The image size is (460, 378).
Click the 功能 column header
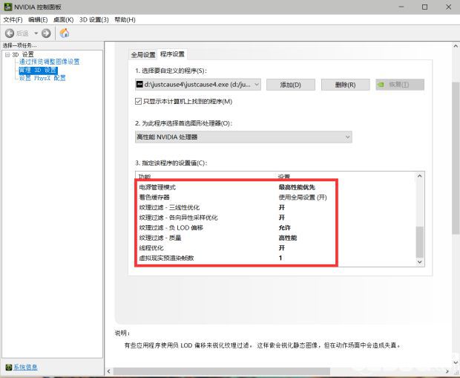(145, 176)
